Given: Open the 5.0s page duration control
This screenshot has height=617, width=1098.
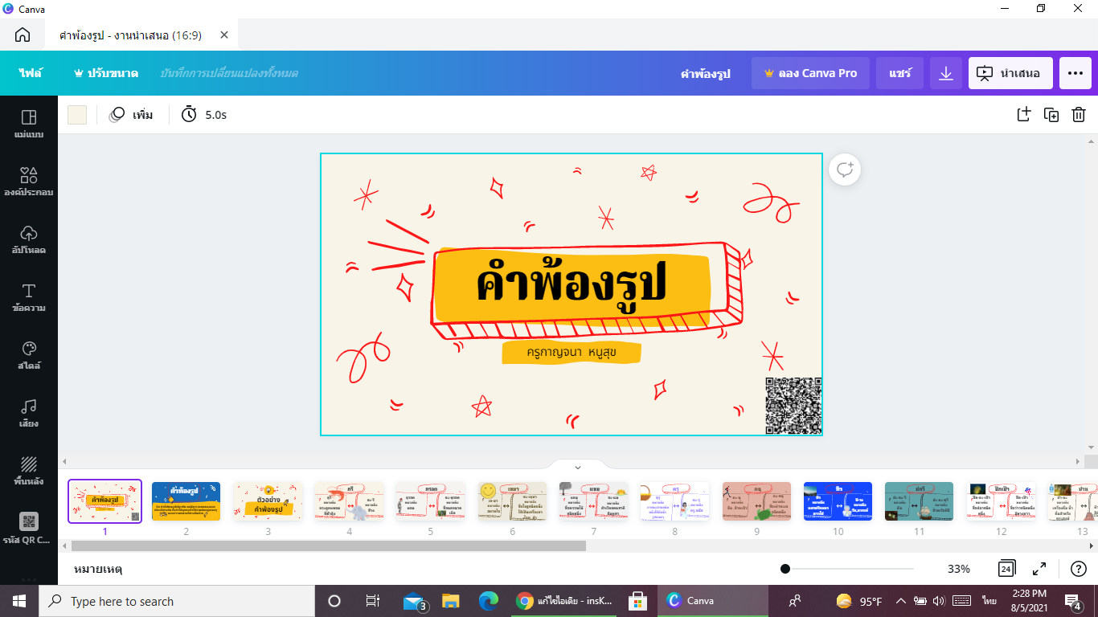Looking at the screenshot, I should (203, 114).
